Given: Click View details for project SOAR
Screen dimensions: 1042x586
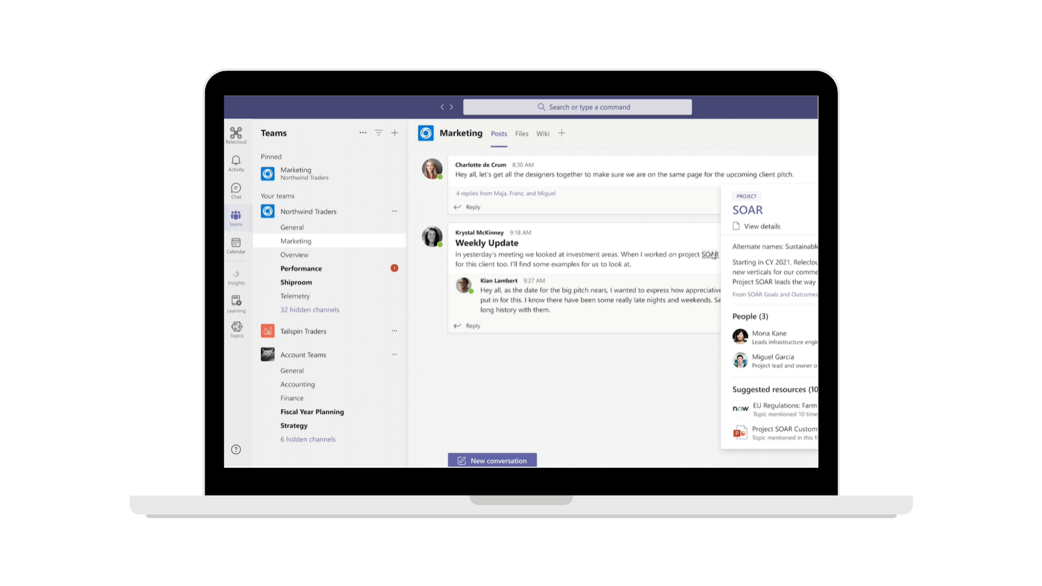Looking at the screenshot, I should tap(761, 226).
